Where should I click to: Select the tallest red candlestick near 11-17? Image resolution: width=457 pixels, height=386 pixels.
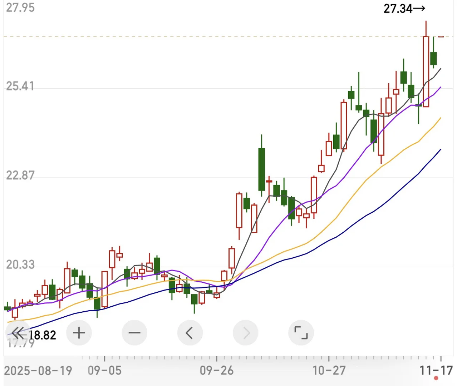click(426, 71)
